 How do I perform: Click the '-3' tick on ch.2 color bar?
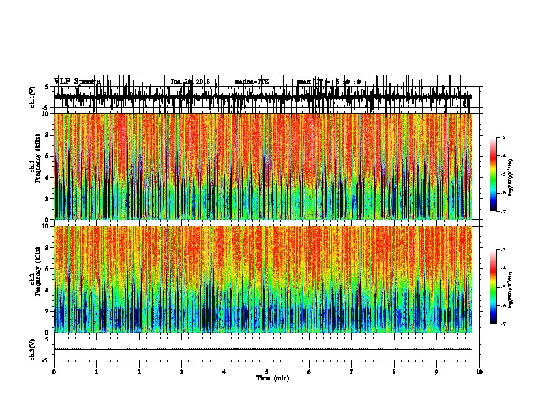pos(502,250)
